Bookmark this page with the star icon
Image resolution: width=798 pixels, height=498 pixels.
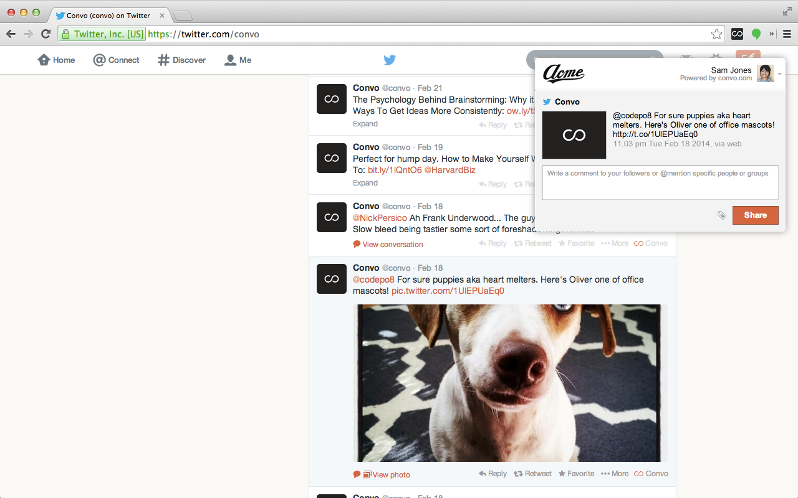pyautogui.click(x=717, y=34)
